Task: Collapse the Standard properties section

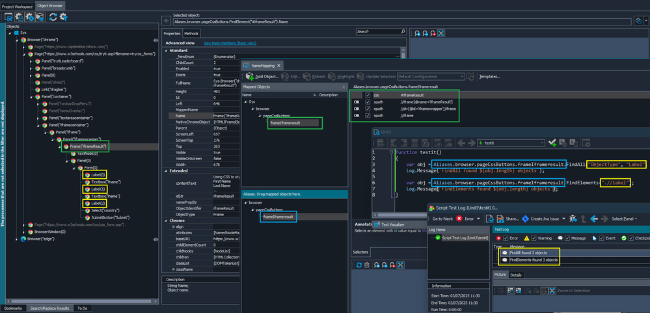Action: (x=166, y=49)
